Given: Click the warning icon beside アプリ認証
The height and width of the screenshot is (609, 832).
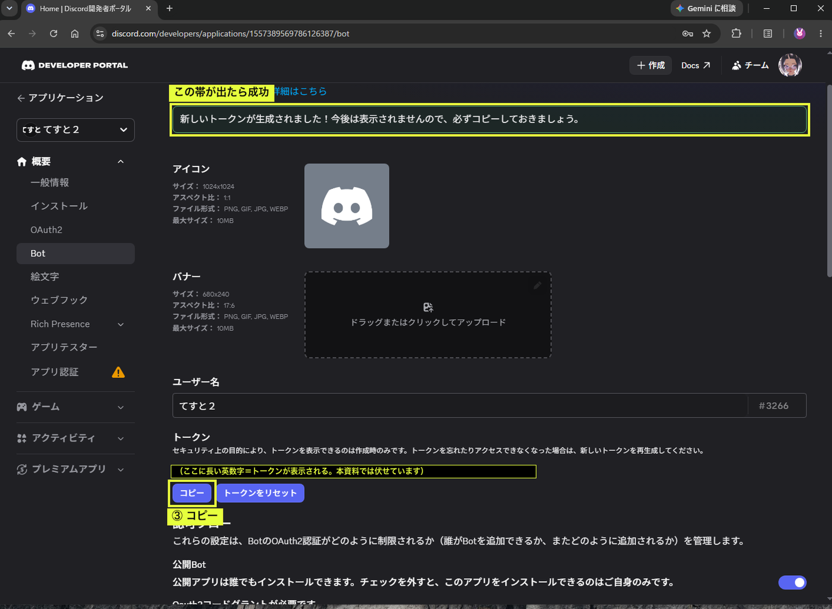Looking at the screenshot, I should [x=118, y=372].
